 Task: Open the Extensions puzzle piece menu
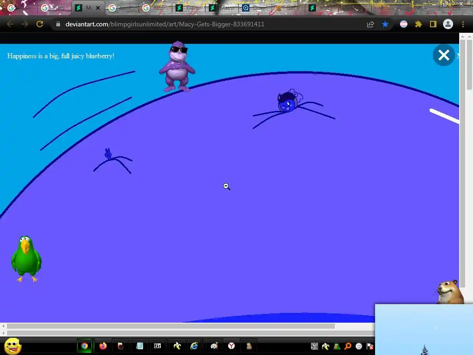pyautogui.click(x=418, y=24)
